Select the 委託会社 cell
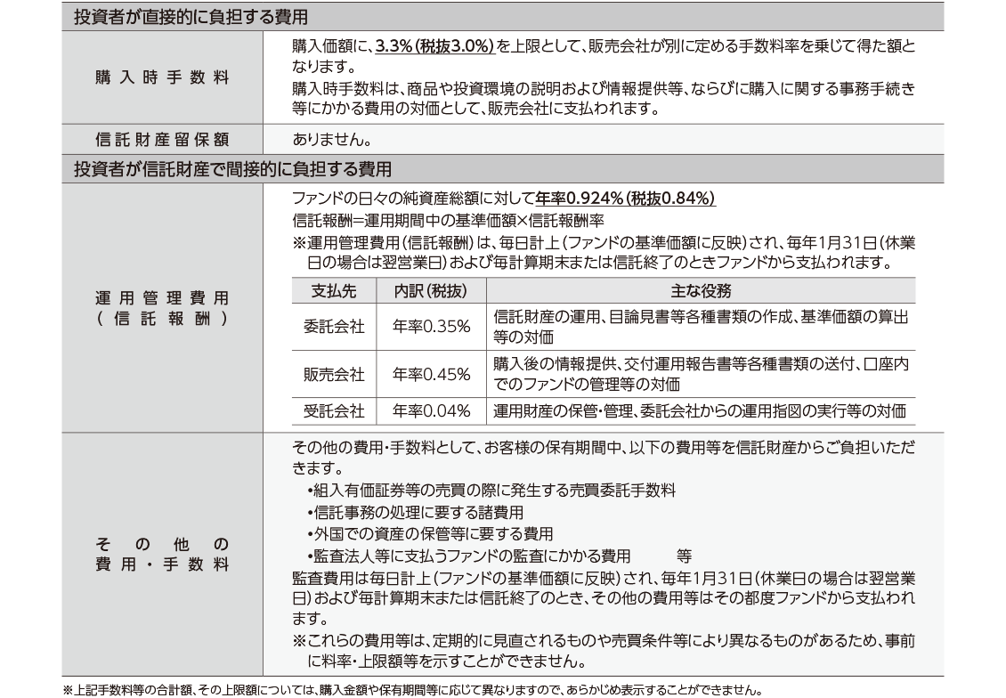 334,327
